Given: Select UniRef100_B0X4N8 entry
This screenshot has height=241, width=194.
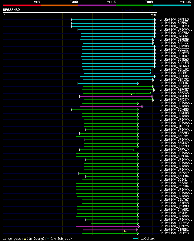Looking at the screenshot, I should coord(174,110).
